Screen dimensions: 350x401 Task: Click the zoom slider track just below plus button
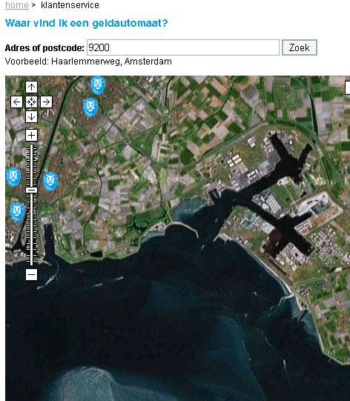[x=31, y=148]
